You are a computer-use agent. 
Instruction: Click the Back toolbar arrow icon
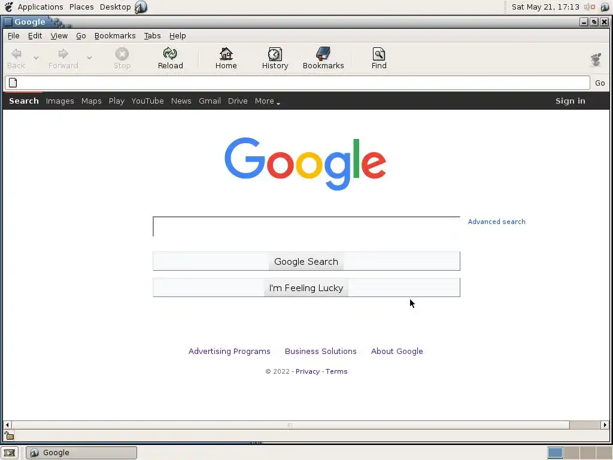[16, 53]
